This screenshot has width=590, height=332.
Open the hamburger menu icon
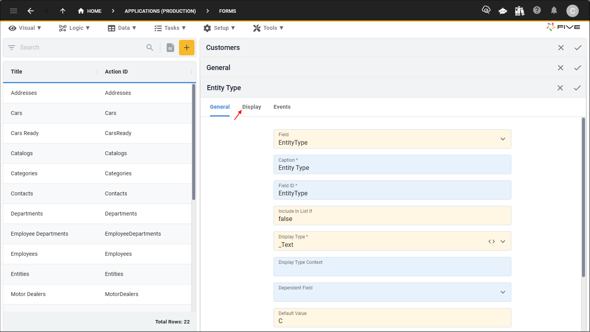(x=14, y=11)
